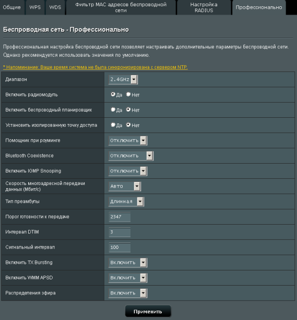297x320 pixels.
Task: Expand the Распределения эфира dropdown
Action: pyautogui.click(x=128, y=293)
